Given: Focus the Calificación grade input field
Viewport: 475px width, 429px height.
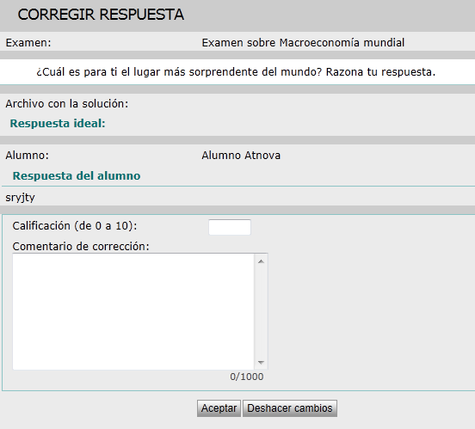Looking at the screenshot, I should click(230, 227).
